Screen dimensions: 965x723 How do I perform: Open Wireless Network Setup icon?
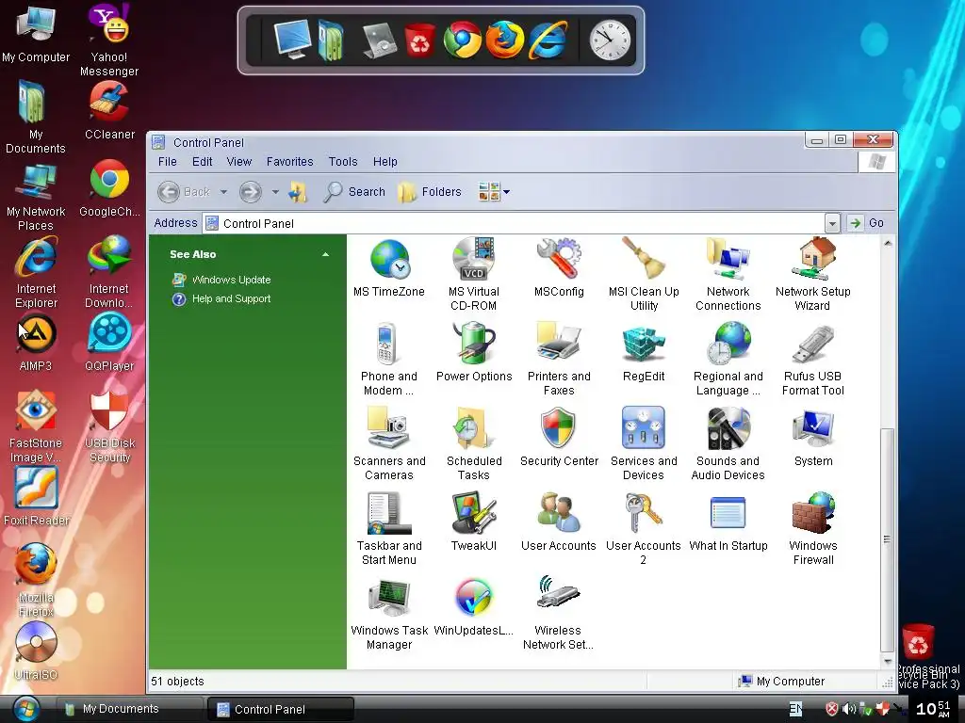coord(558,614)
